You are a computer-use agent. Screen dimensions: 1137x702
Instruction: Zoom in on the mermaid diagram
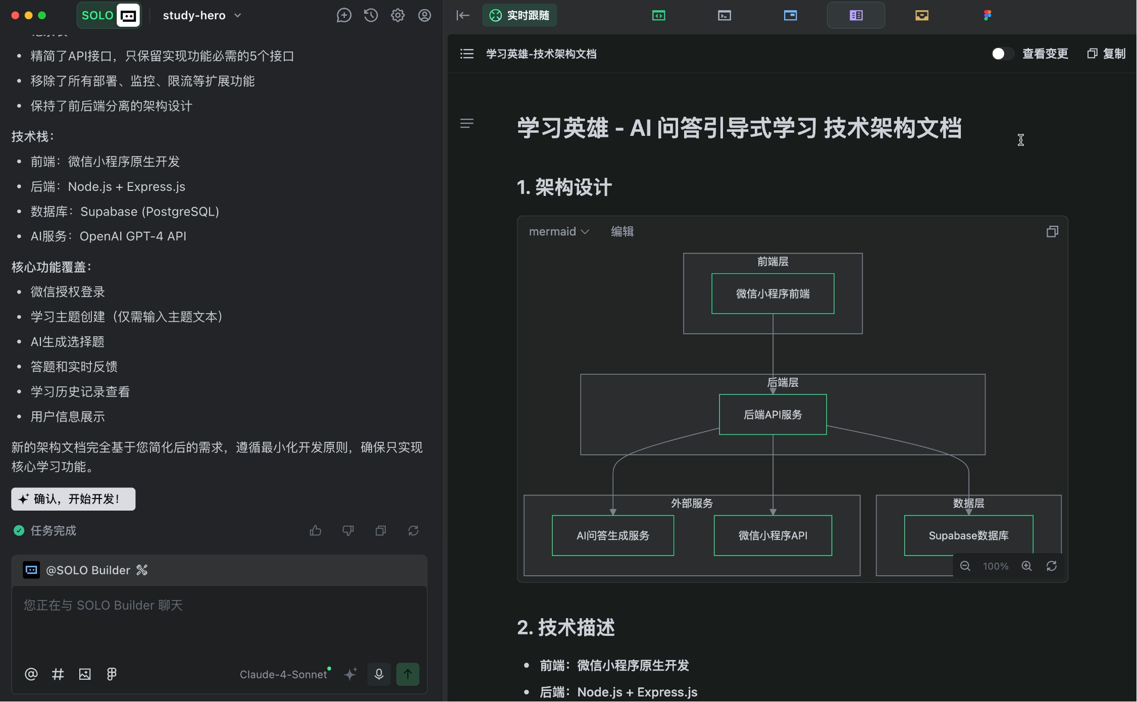[1026, 566]
